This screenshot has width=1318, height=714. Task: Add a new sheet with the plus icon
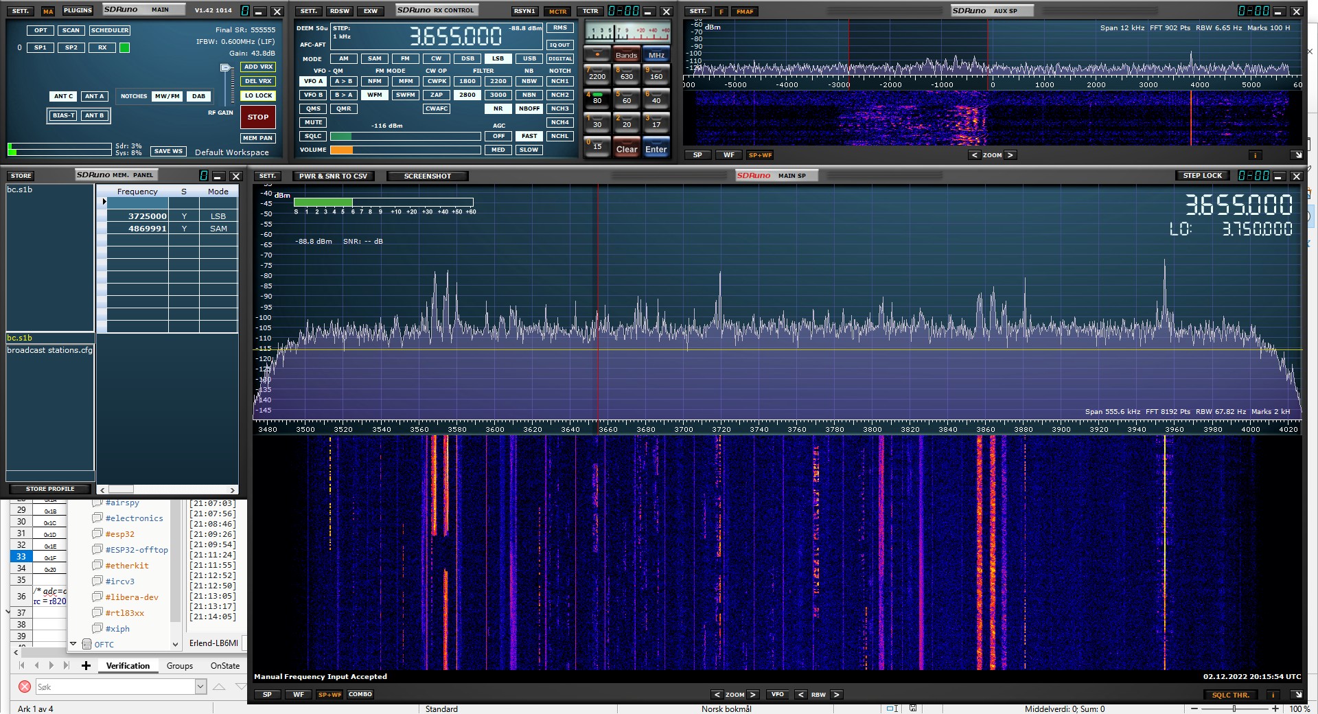tap(86, 665)
